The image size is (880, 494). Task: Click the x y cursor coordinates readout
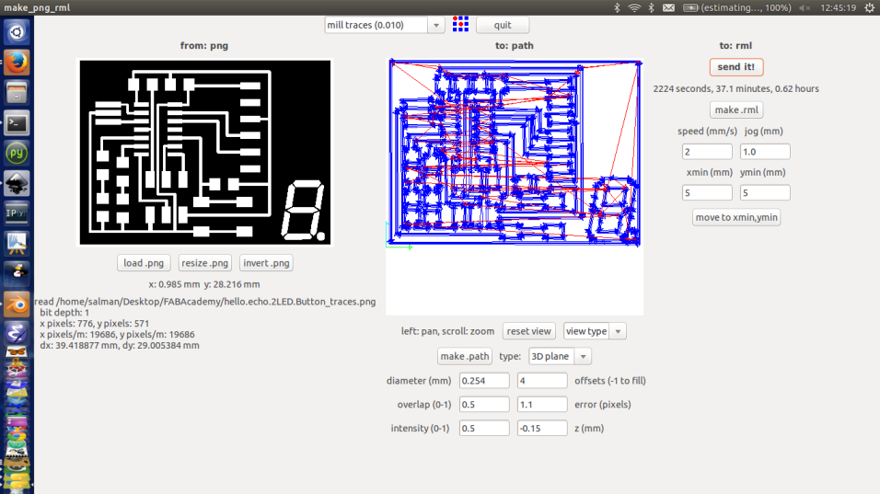(x=204, y=284)
